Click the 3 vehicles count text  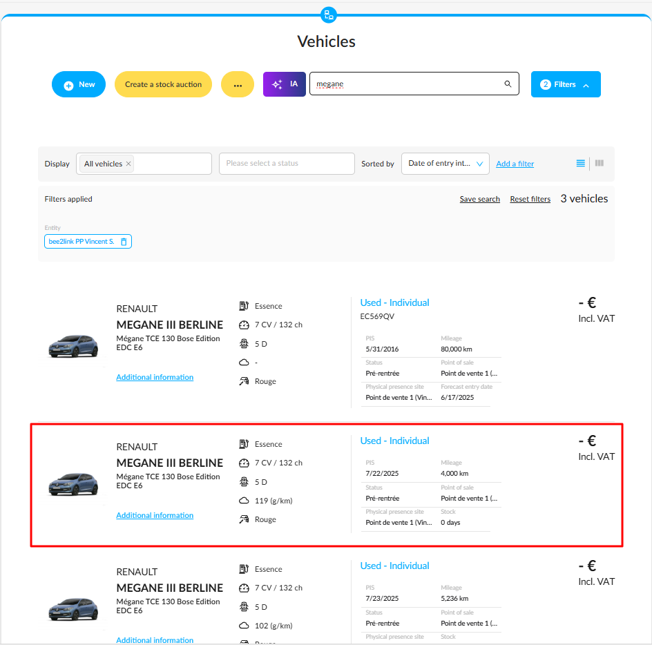(x=584, y=199)
